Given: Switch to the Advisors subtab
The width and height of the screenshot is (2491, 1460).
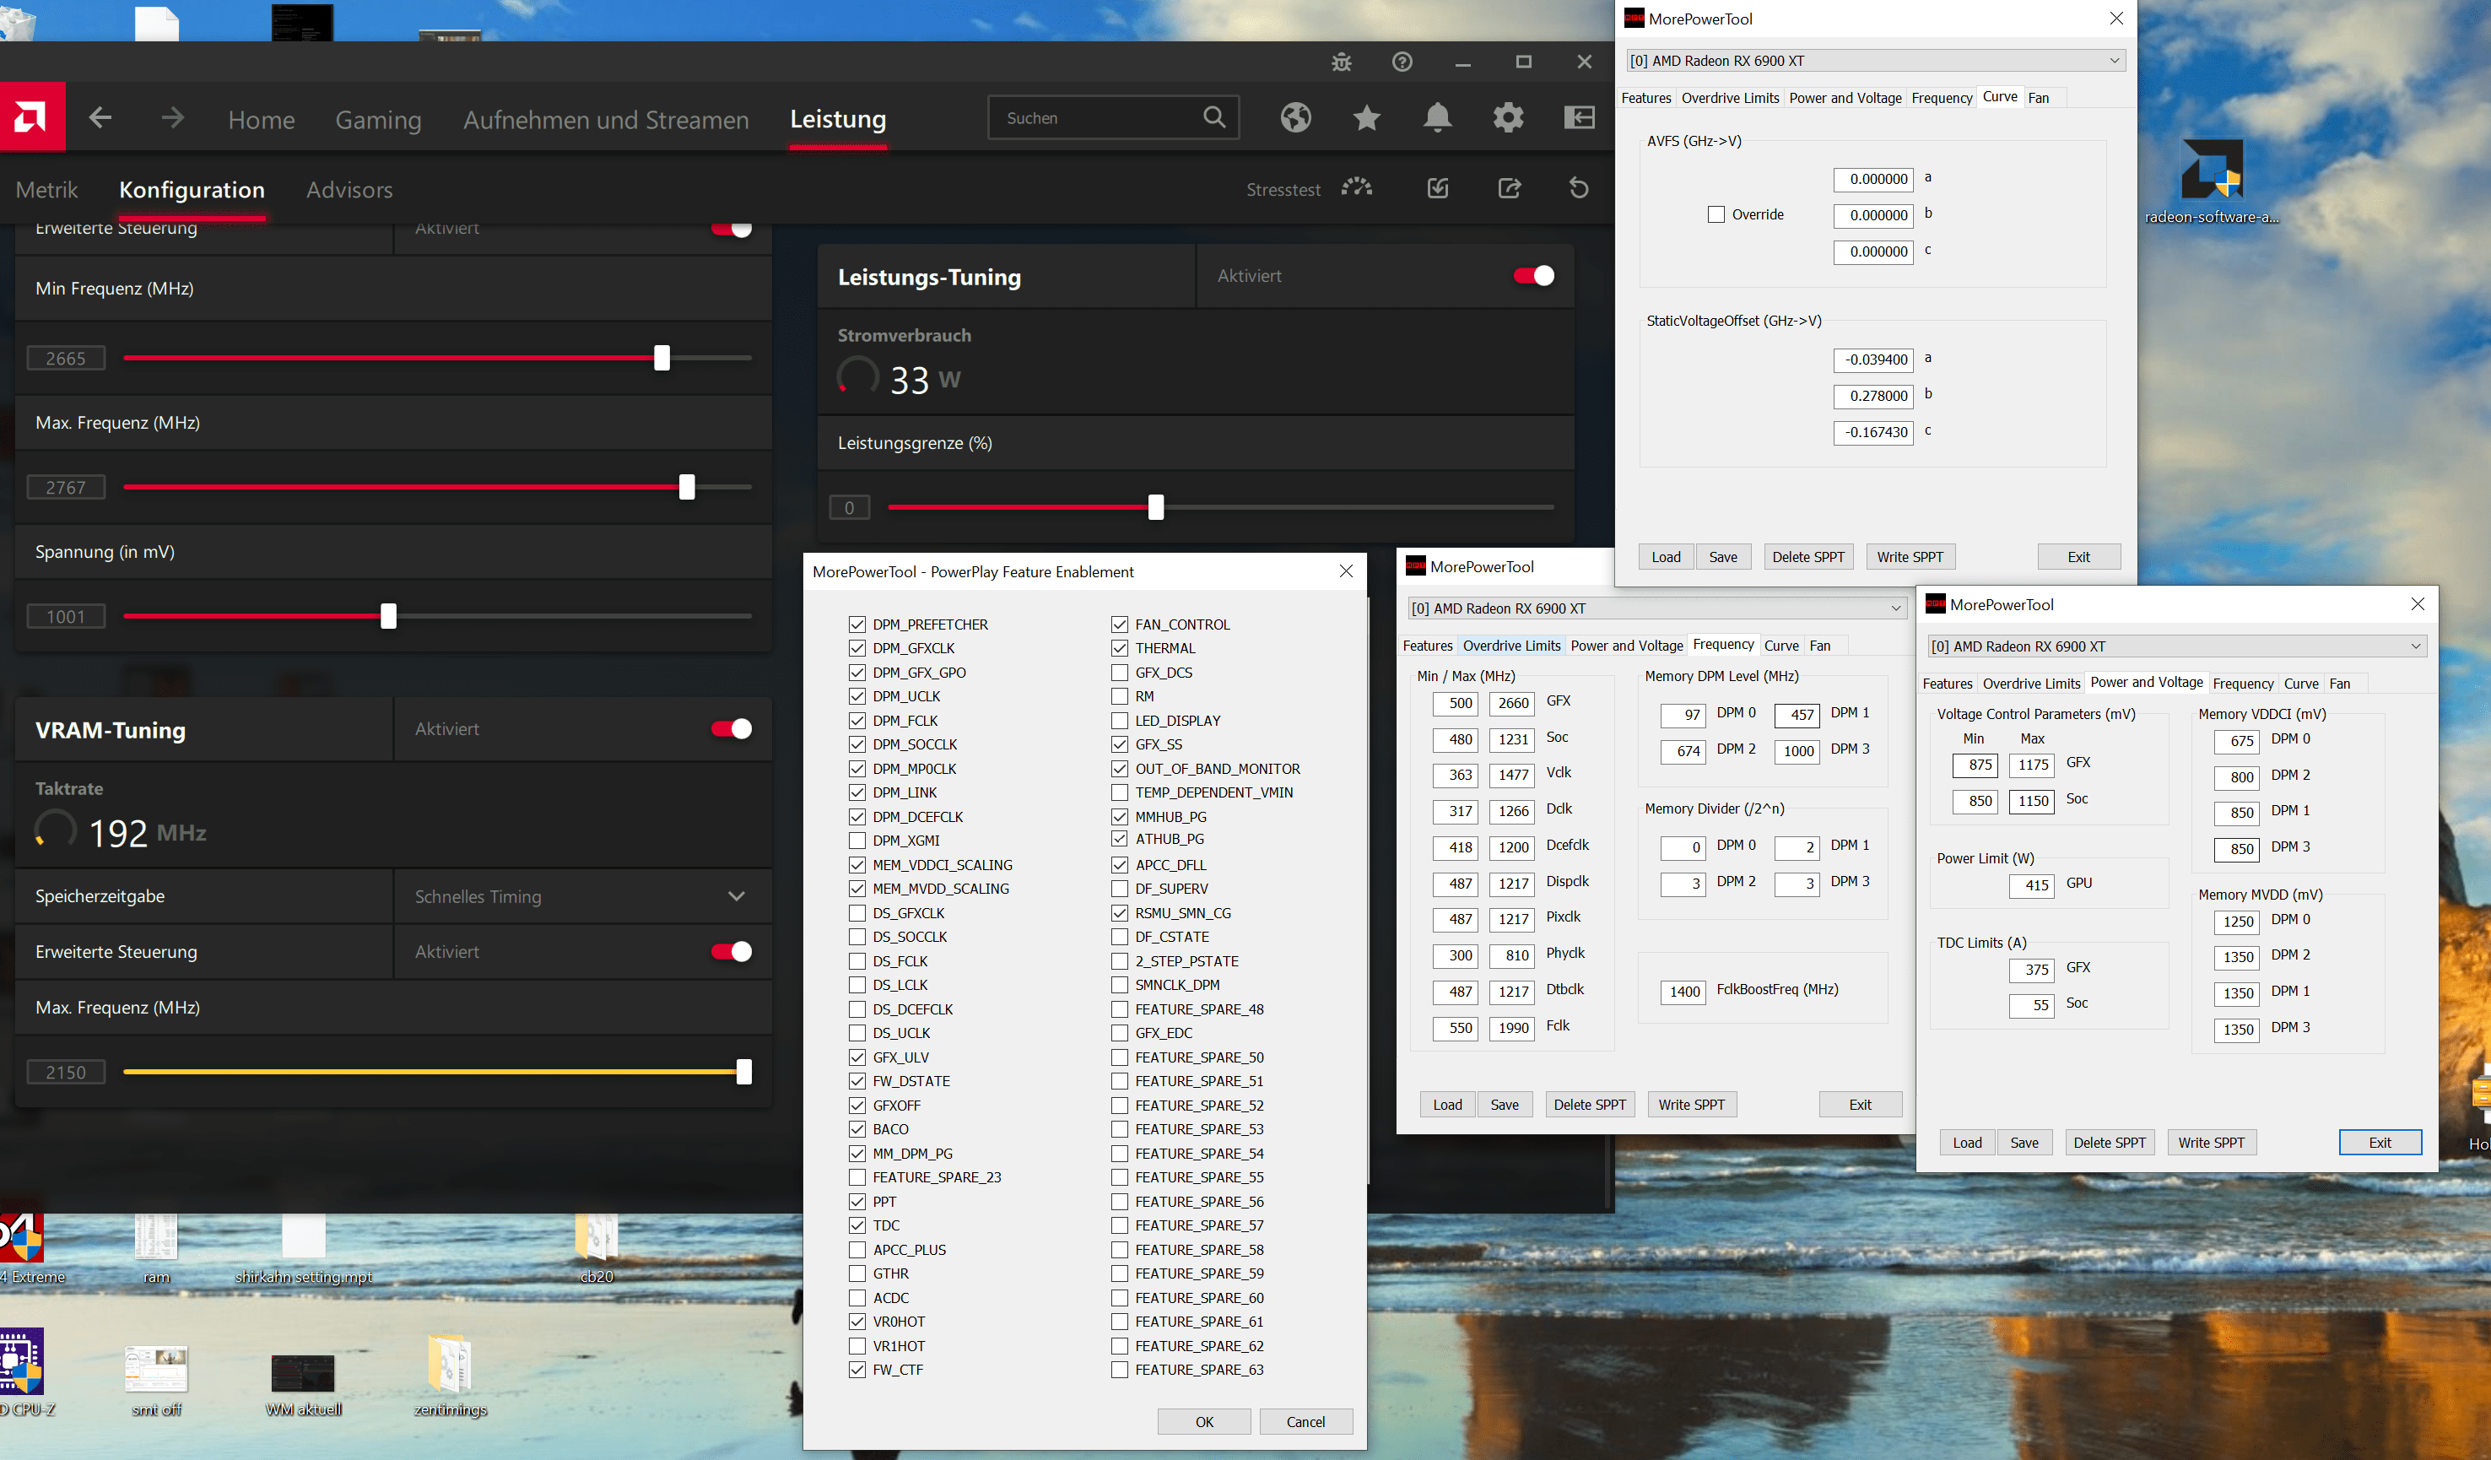Looking at the screenshot, I should [x=350, y=190].
